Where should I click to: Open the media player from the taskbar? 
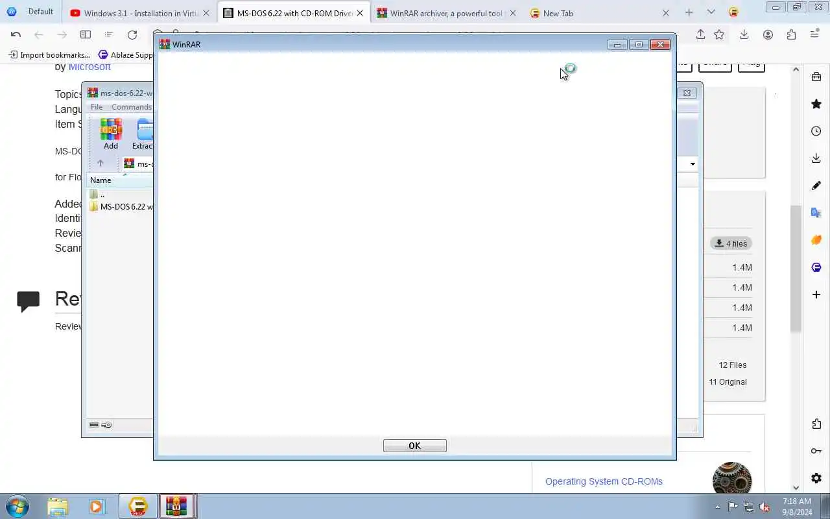pos(97,506)
